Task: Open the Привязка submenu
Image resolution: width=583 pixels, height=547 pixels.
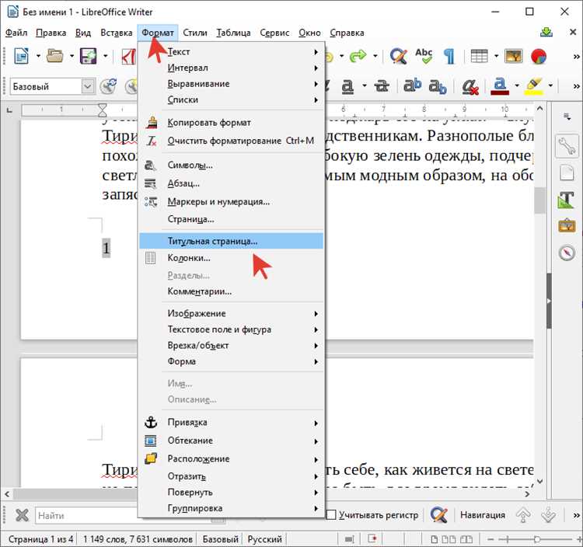Action: tap(231, 423)
